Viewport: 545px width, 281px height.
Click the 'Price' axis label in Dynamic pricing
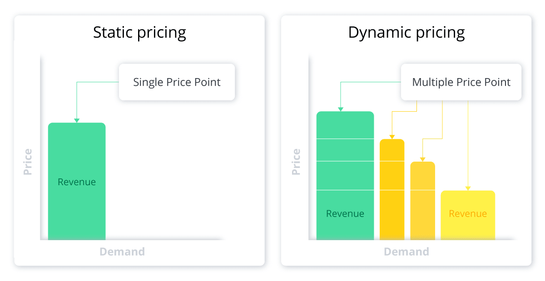(296, 162)
